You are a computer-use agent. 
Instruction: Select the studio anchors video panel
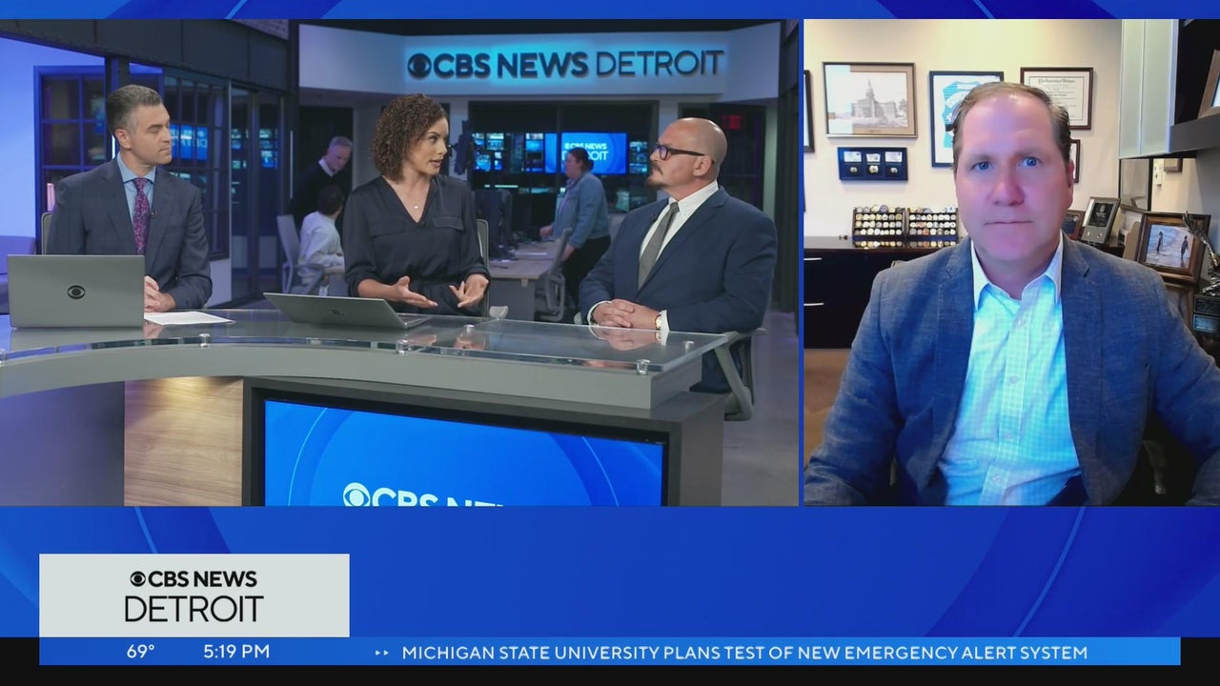coord(398,262)
